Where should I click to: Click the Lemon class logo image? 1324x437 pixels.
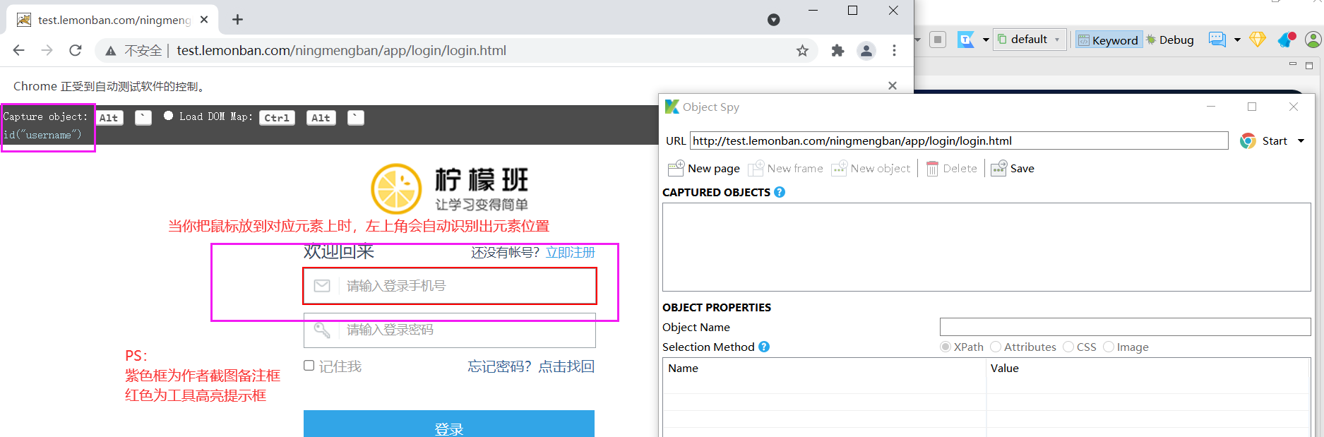pyautogui.click(x=450, y=188)
